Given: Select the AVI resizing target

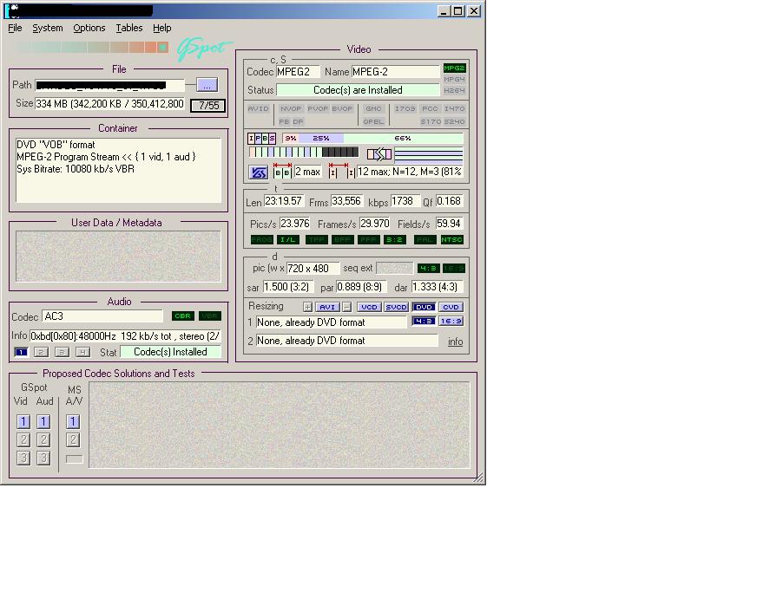Looking at the screenshot, I should (x=327, y=307).
